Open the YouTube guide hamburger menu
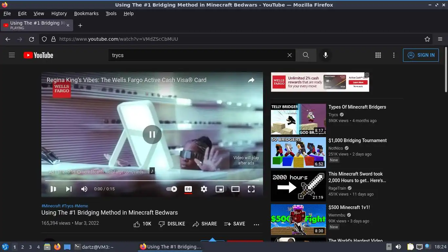 12,55
